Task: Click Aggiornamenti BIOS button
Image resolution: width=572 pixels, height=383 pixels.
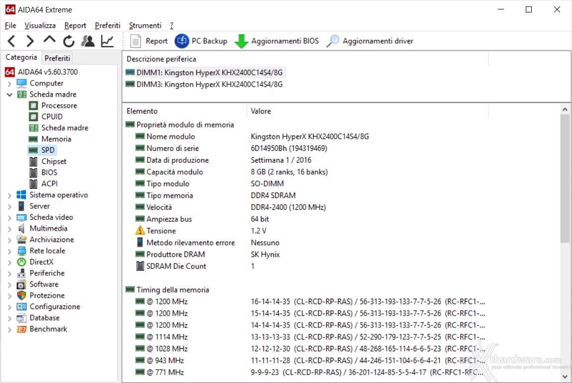Action: tap(276, 41)
